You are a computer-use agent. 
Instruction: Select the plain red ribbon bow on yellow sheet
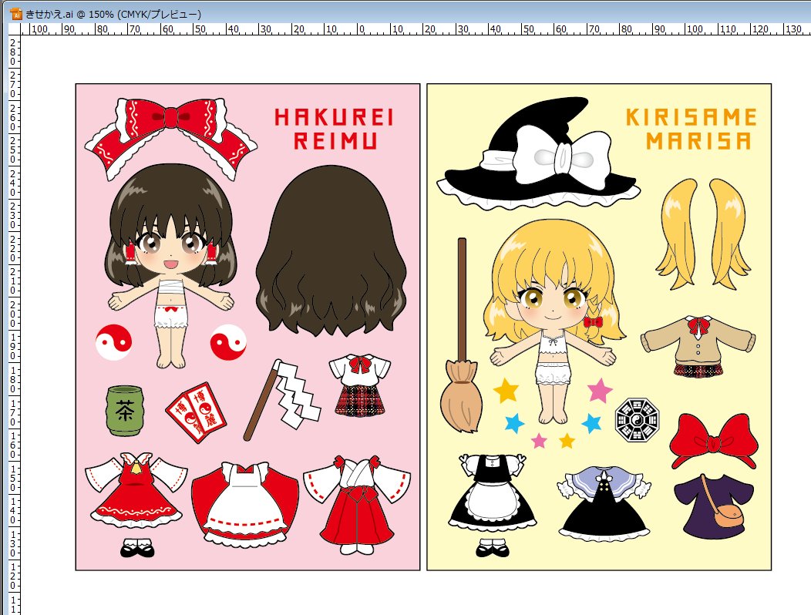pos(714,441)
